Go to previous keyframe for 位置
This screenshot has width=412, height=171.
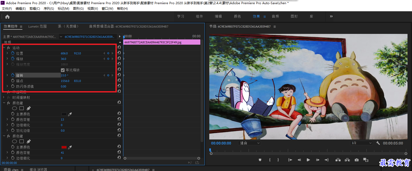(x=104, y=53)
